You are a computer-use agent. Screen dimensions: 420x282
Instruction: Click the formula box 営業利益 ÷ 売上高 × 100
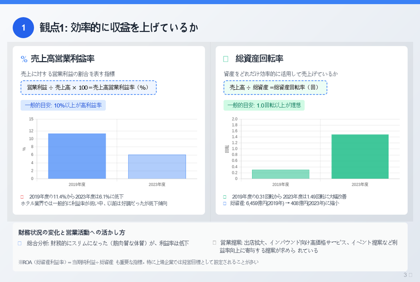click(x=89, y=88)
